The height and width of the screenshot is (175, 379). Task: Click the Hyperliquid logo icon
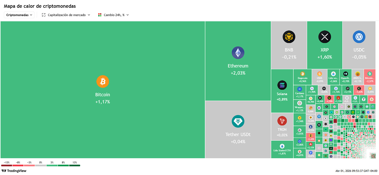[x=345, y=74]
